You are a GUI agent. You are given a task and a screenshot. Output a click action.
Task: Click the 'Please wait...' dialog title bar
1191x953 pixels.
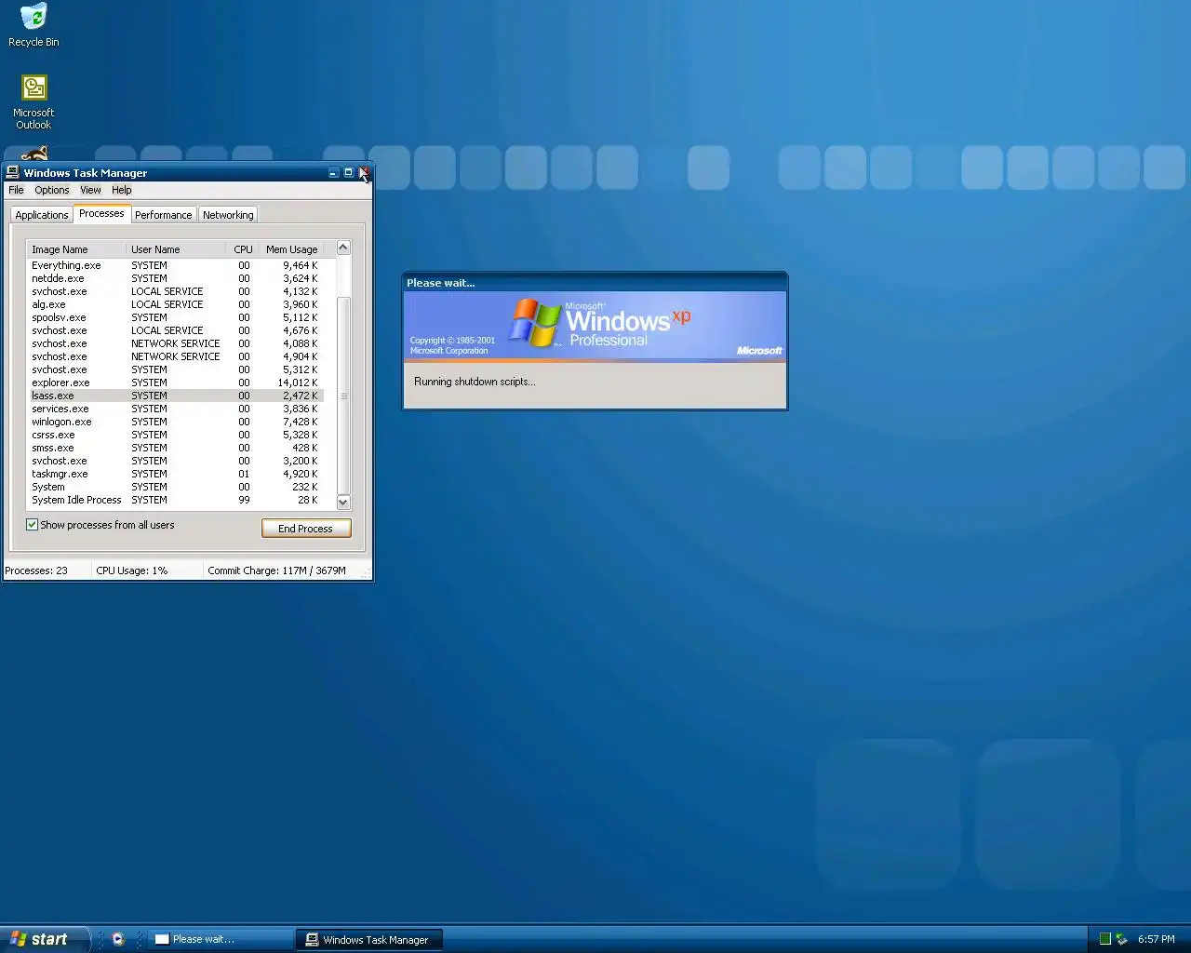click(595, 282)
